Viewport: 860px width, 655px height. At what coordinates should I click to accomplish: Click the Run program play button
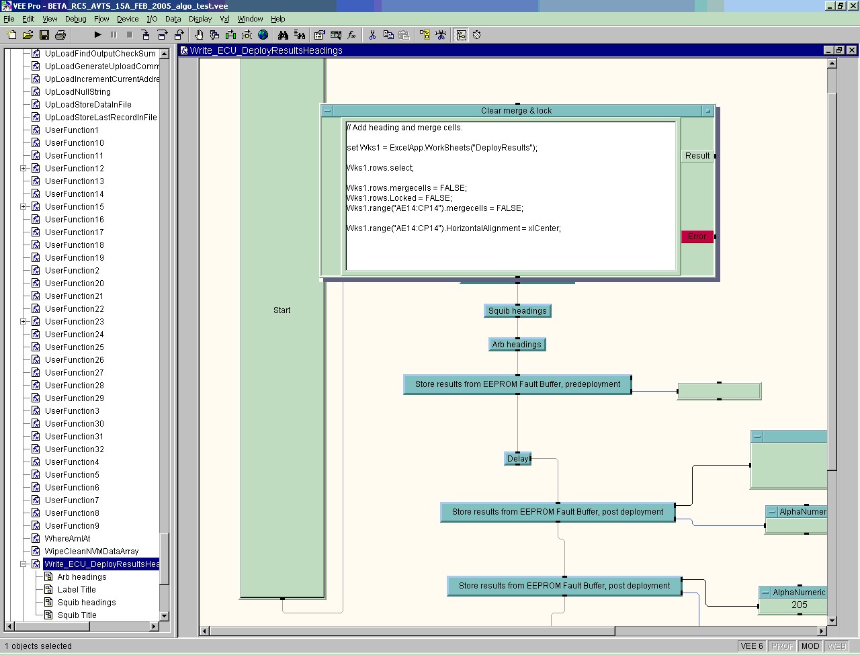pos(97,35)
